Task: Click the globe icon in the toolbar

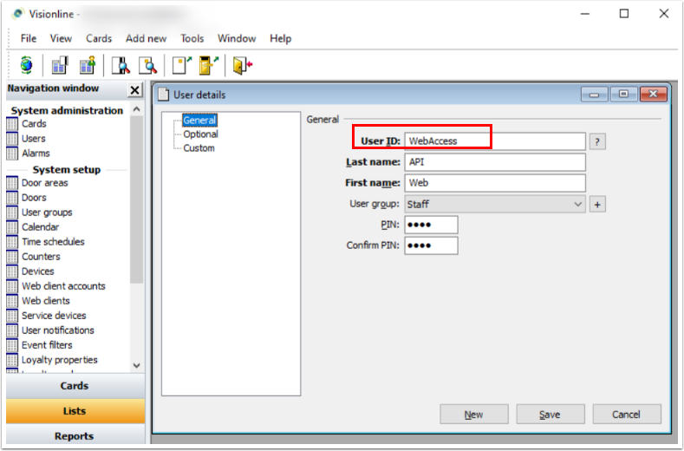Action: coord(26,65)
